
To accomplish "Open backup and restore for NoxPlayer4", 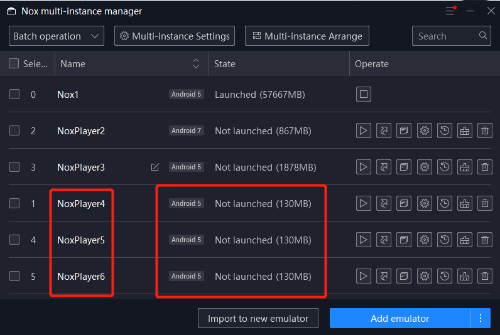I will 445,203.
